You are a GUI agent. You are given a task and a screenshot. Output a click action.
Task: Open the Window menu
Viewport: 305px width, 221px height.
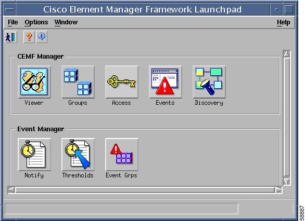click(66, 22)
